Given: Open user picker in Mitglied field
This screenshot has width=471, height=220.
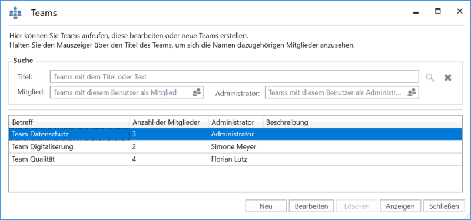Looking at the screenshot, I should pyautogui.click(x=197, y=92).
